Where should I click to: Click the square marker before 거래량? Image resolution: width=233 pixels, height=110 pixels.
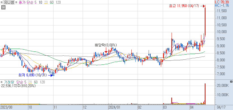point(1,82)
